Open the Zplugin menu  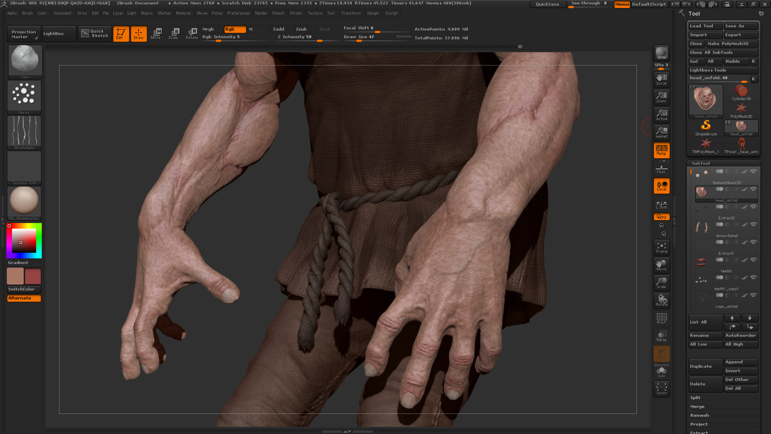click(x=373, y=13)
